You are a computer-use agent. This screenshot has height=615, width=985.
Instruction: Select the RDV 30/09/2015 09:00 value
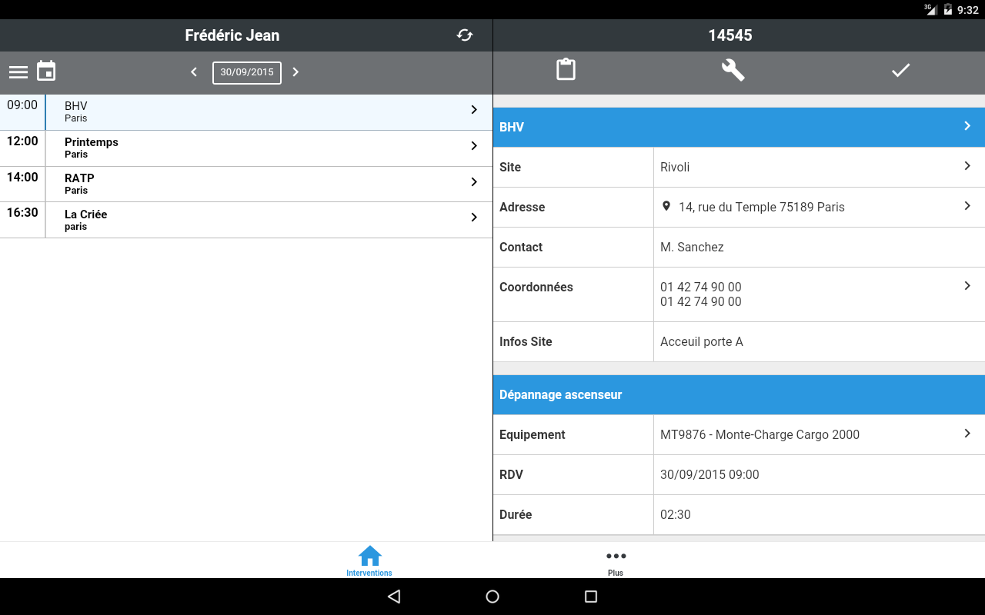pyautogui.click(x=710, y=474)
